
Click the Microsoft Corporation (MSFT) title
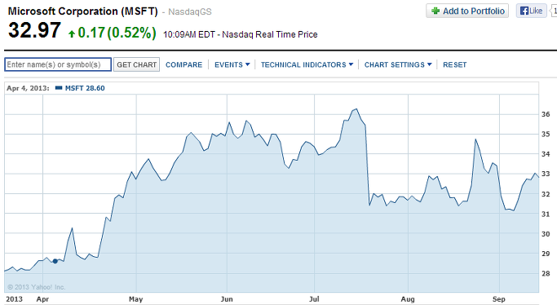pos(82,11)
